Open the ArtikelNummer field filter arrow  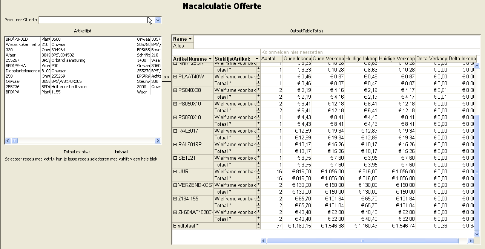coord(210,59)
